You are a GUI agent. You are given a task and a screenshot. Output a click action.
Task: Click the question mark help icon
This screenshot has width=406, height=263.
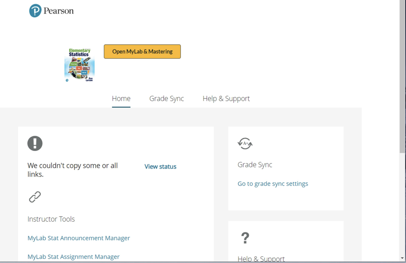pos(245,238)
